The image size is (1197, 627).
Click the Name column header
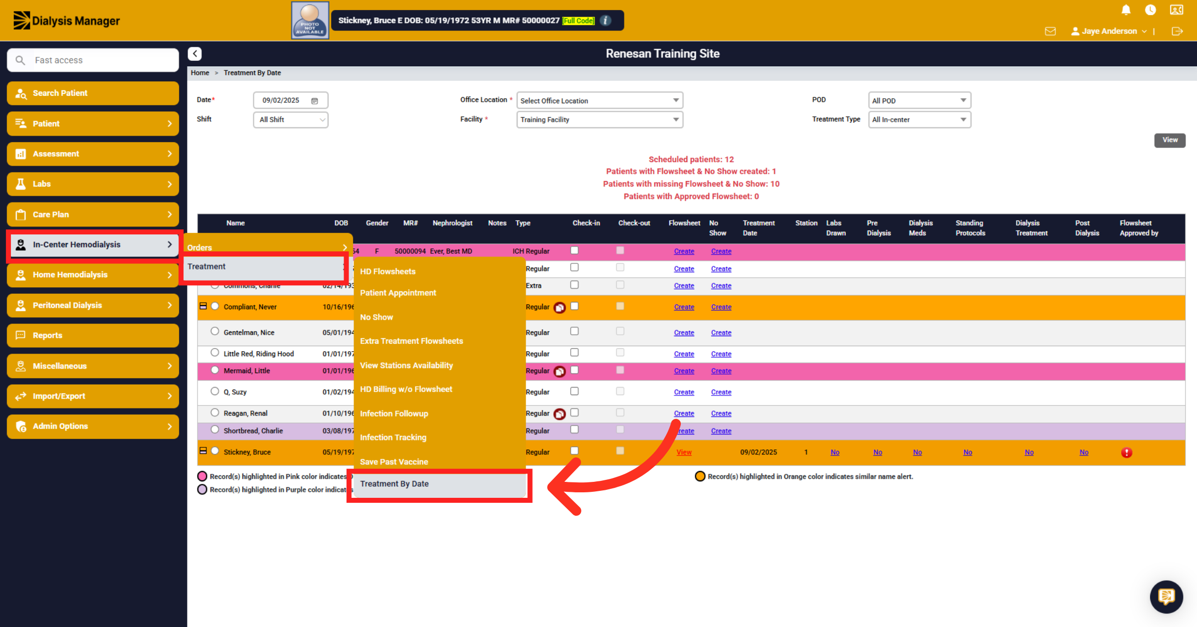click(235, 223)
